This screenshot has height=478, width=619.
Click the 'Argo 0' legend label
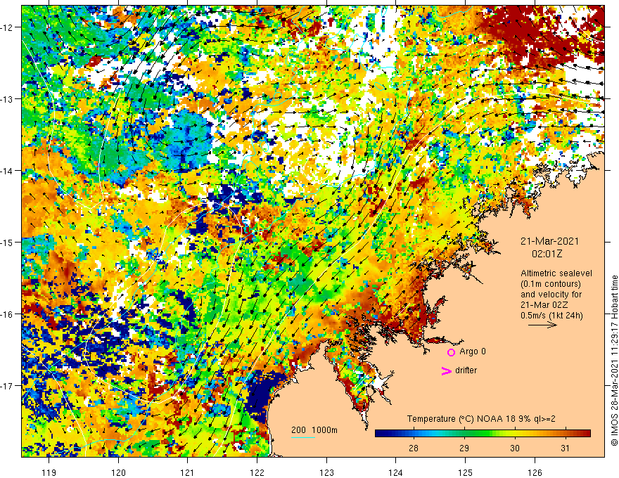473,351
